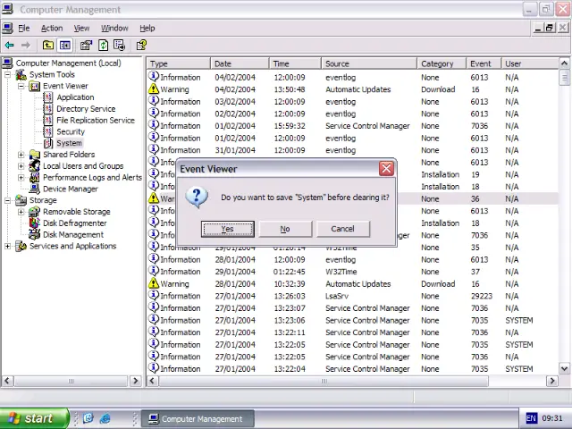Image resolution: width=572 pixels, height=429 pixels.
Task: Collapse the Storage node
Action: tap(8, 200)
